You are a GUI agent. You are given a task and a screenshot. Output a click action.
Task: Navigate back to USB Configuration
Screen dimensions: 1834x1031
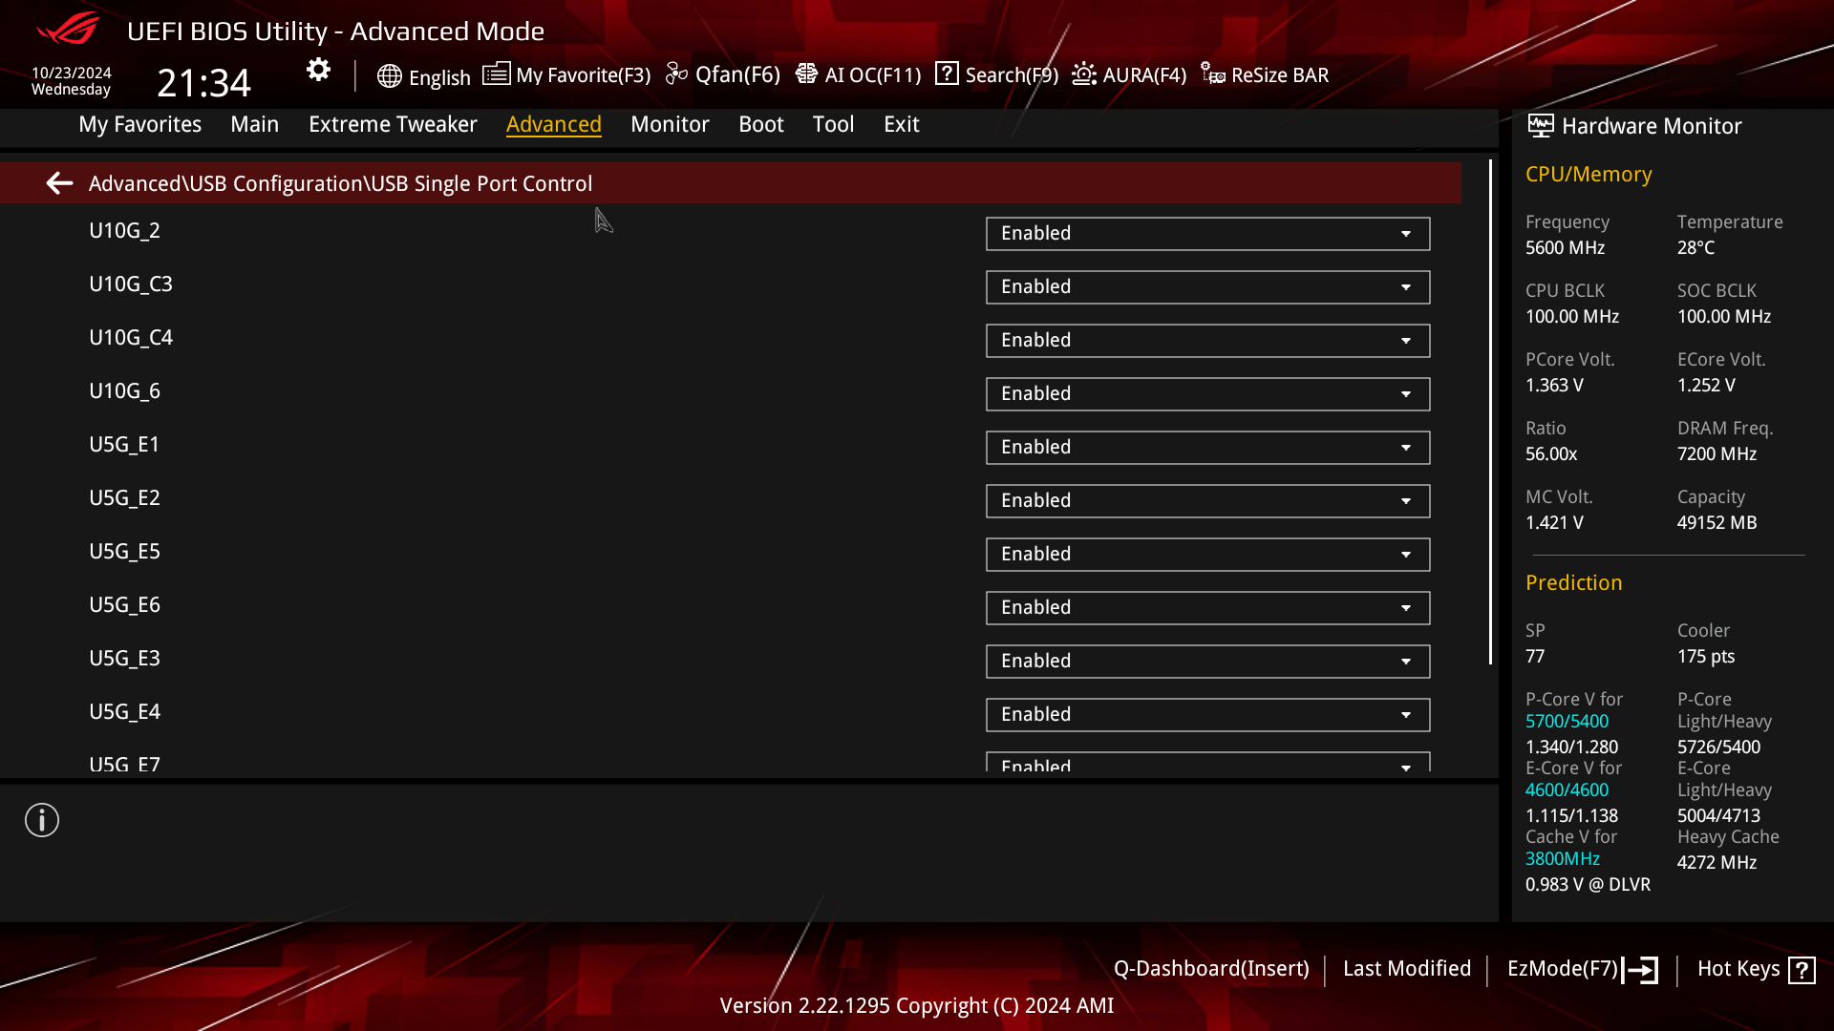tap(58, 182)
